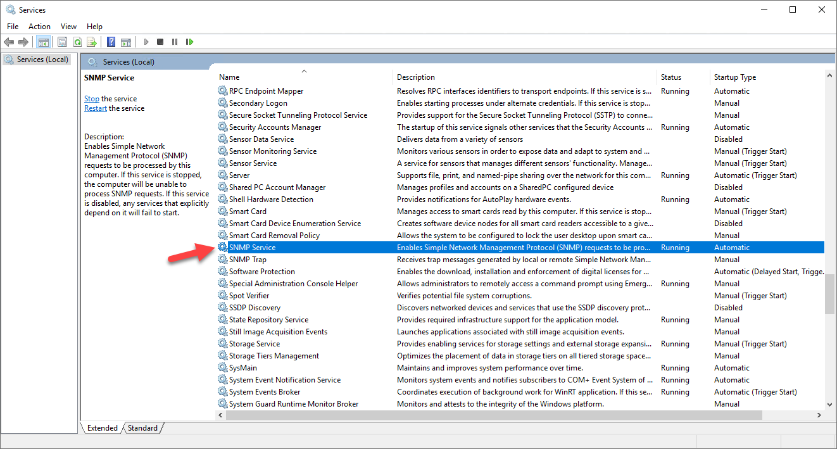Open the Properties icon in the toolbar

coord(62,42)
